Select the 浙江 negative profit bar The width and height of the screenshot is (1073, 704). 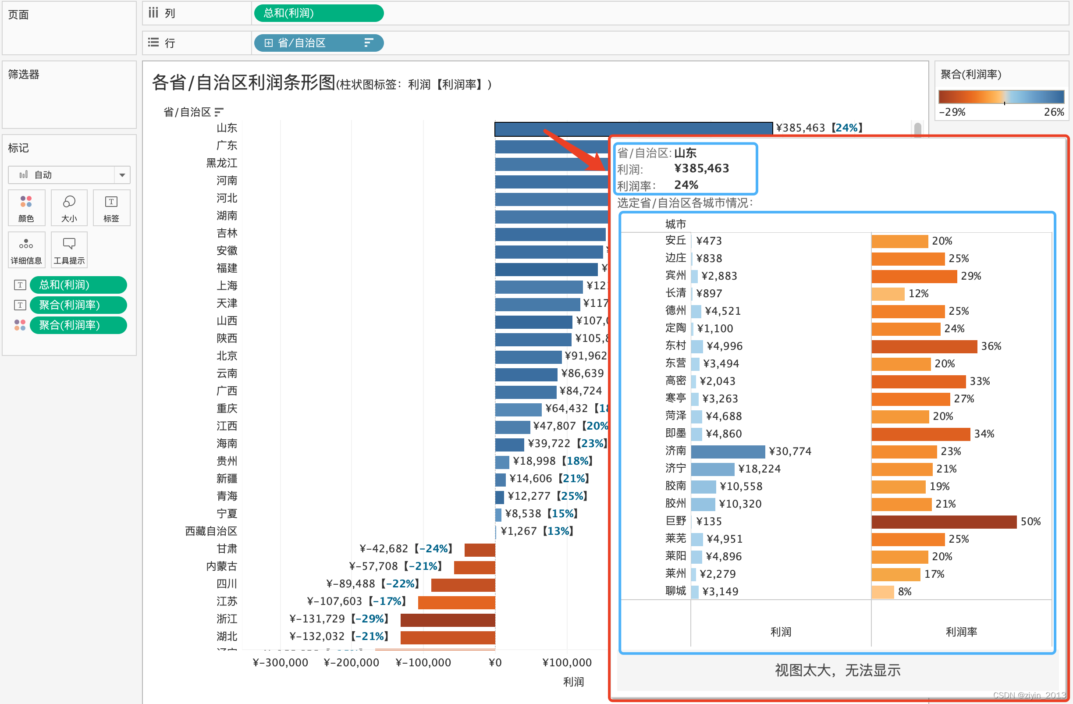point(448,620)
